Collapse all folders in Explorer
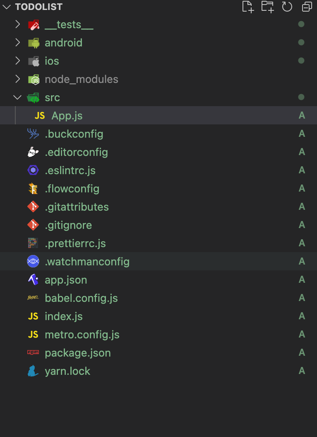Screen dimensions: 317x437 (x=307, y=7)
